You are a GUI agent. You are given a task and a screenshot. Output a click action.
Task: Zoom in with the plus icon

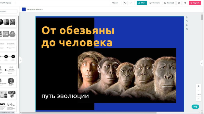198,86
